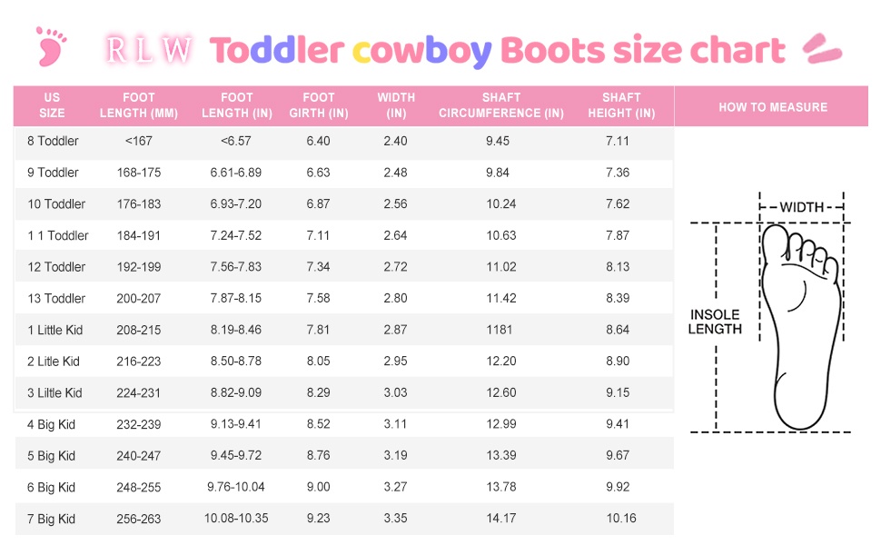Click the 7 Big Kid size label

pyautogui.click(x=51, y=519)
